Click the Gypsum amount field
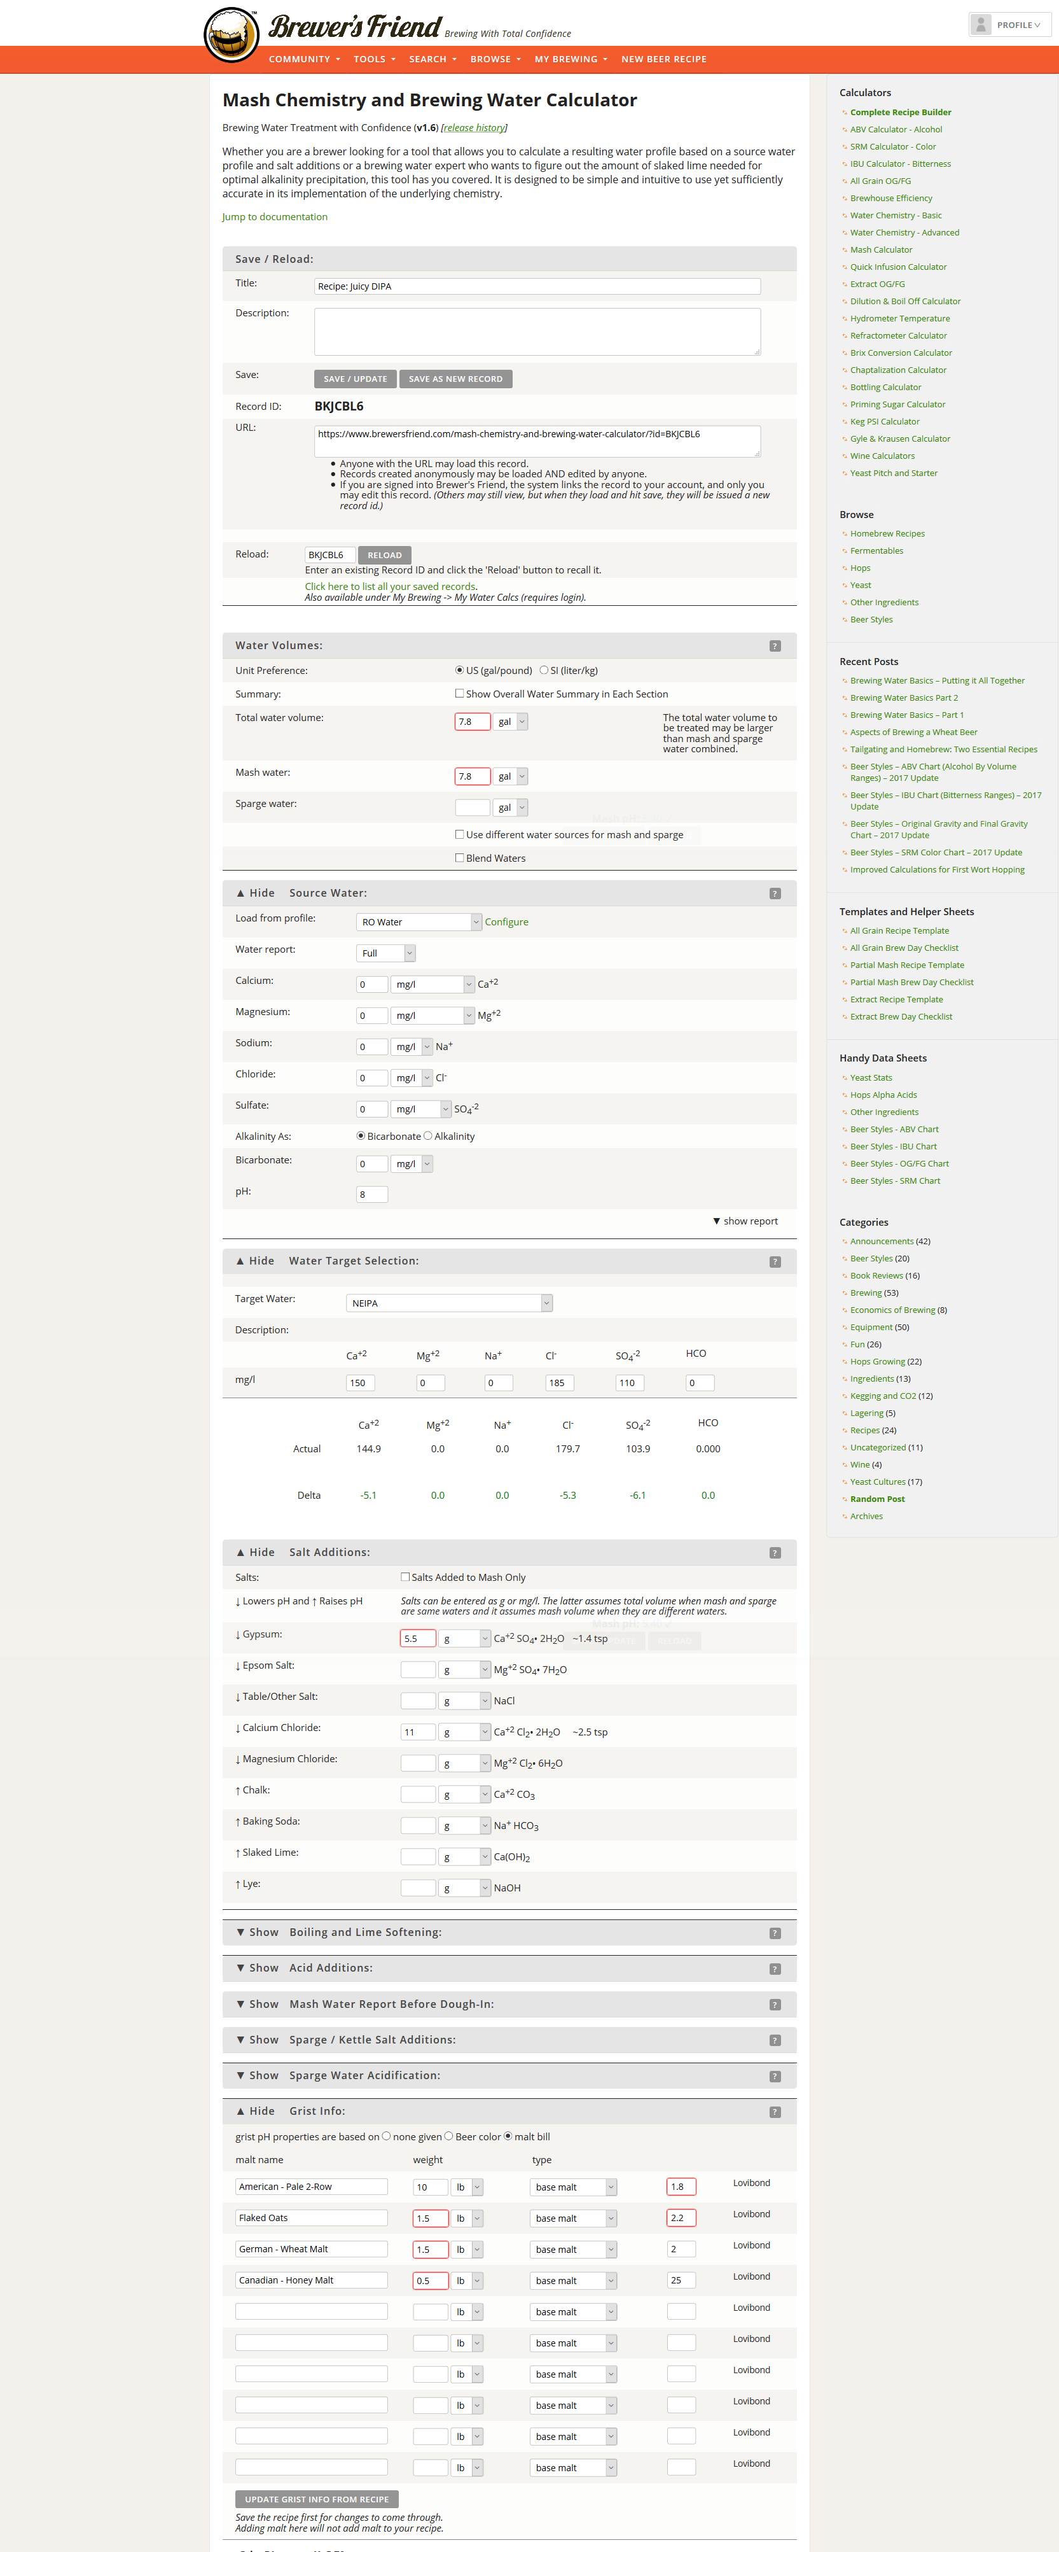 (x=418, y=1639)
